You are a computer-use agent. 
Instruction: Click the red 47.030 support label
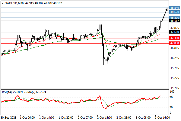[x=175, y=43]
